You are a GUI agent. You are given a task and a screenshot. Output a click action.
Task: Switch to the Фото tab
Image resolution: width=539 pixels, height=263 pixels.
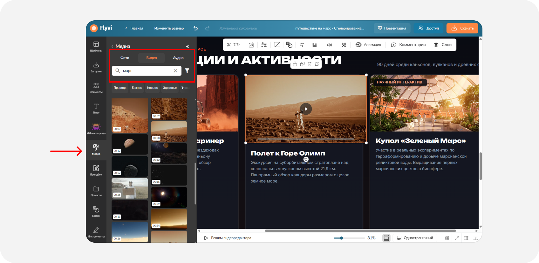(x=125, y=58)
